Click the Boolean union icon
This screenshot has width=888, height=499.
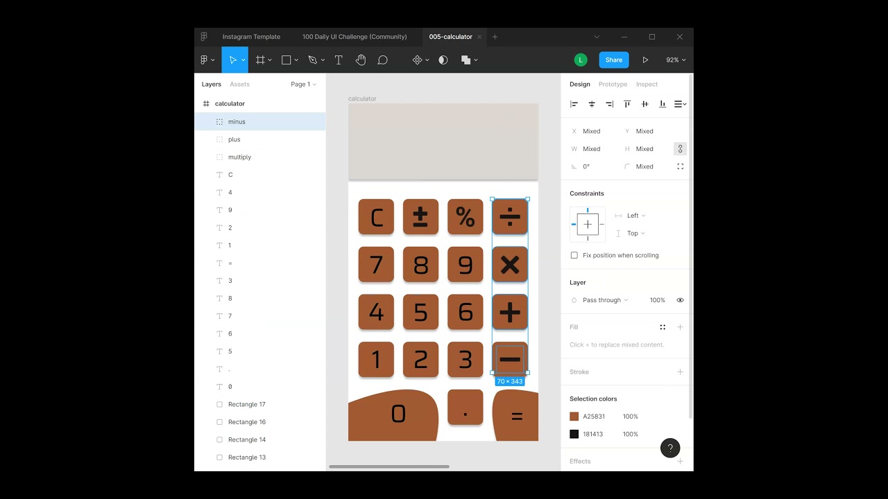466,60
